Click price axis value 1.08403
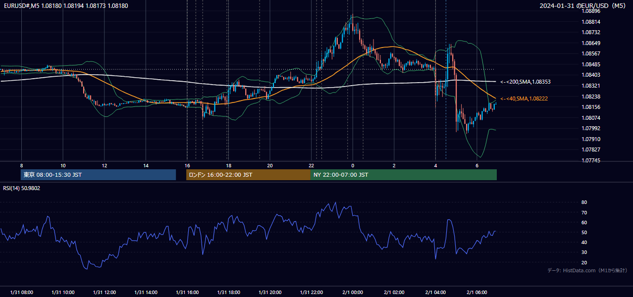 tap(591, 75)
